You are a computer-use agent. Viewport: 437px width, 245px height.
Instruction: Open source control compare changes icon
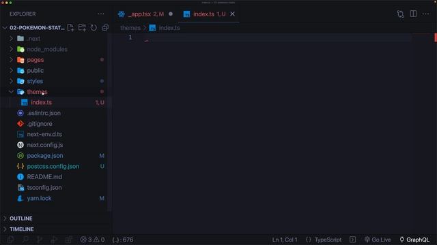click(401, 14)
